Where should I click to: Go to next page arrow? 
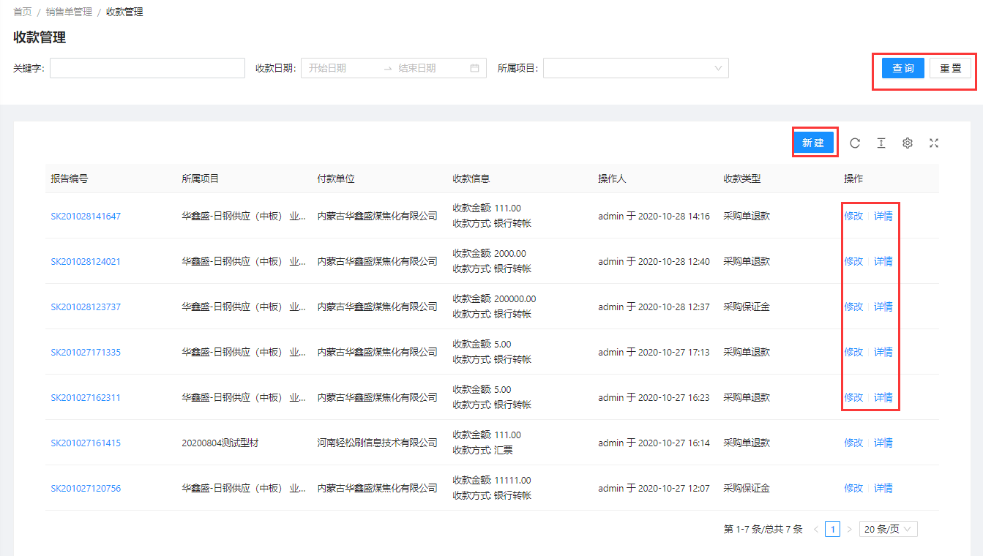pos(849,529)
